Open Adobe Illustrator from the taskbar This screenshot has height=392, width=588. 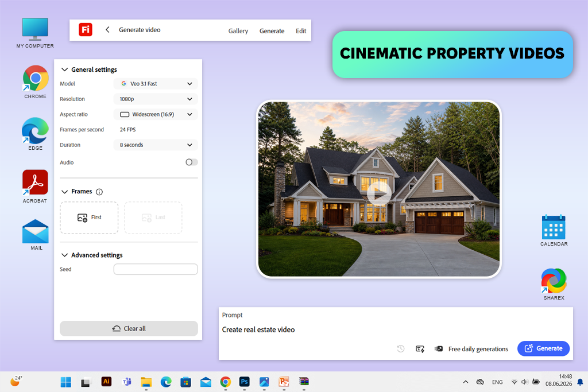tap(106, 382)
